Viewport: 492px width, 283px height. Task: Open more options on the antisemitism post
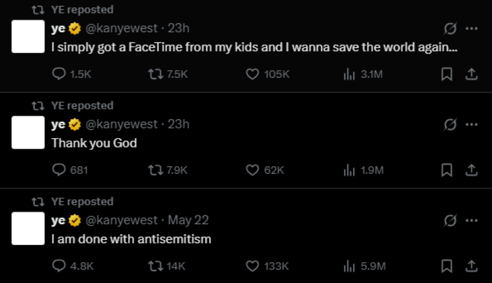coord(472,221)
